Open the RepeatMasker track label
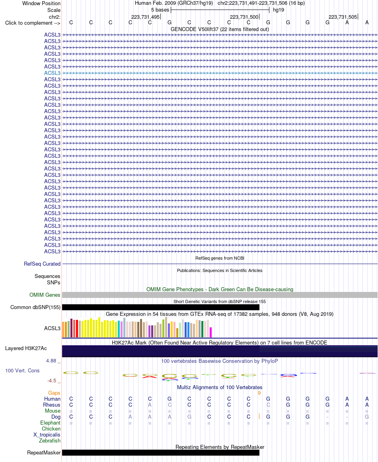The width and height of the screenshot is (378, 462). (x=44, y=452)
